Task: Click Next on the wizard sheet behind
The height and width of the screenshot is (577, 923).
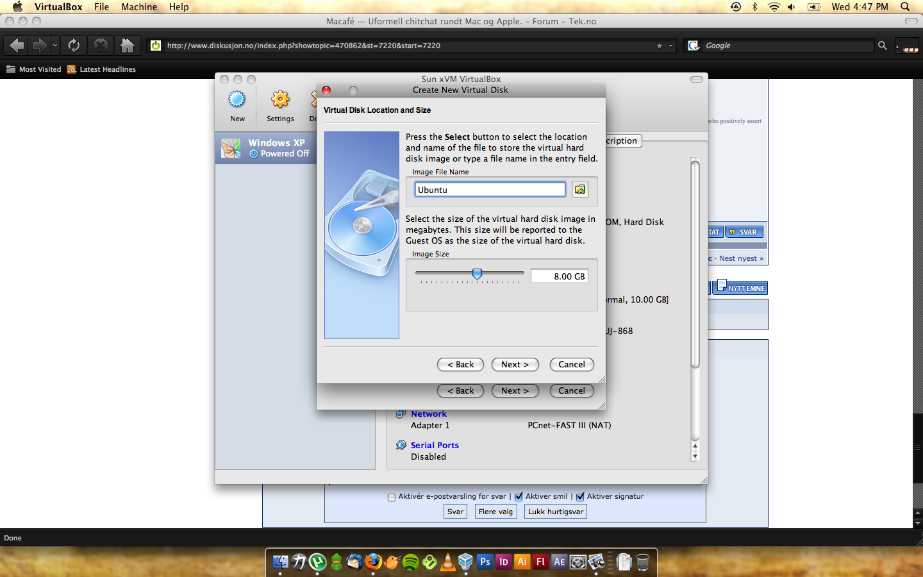Action: tap(515, 390)
